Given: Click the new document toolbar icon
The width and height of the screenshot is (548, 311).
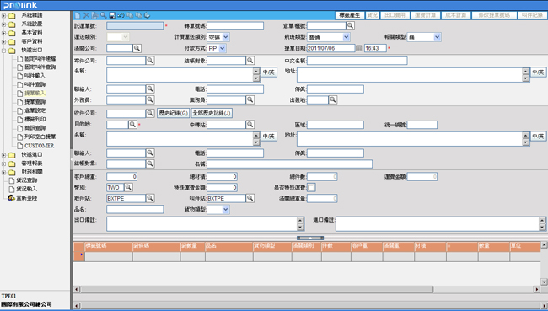Looking at the screenshot, I should coord(78,15).
